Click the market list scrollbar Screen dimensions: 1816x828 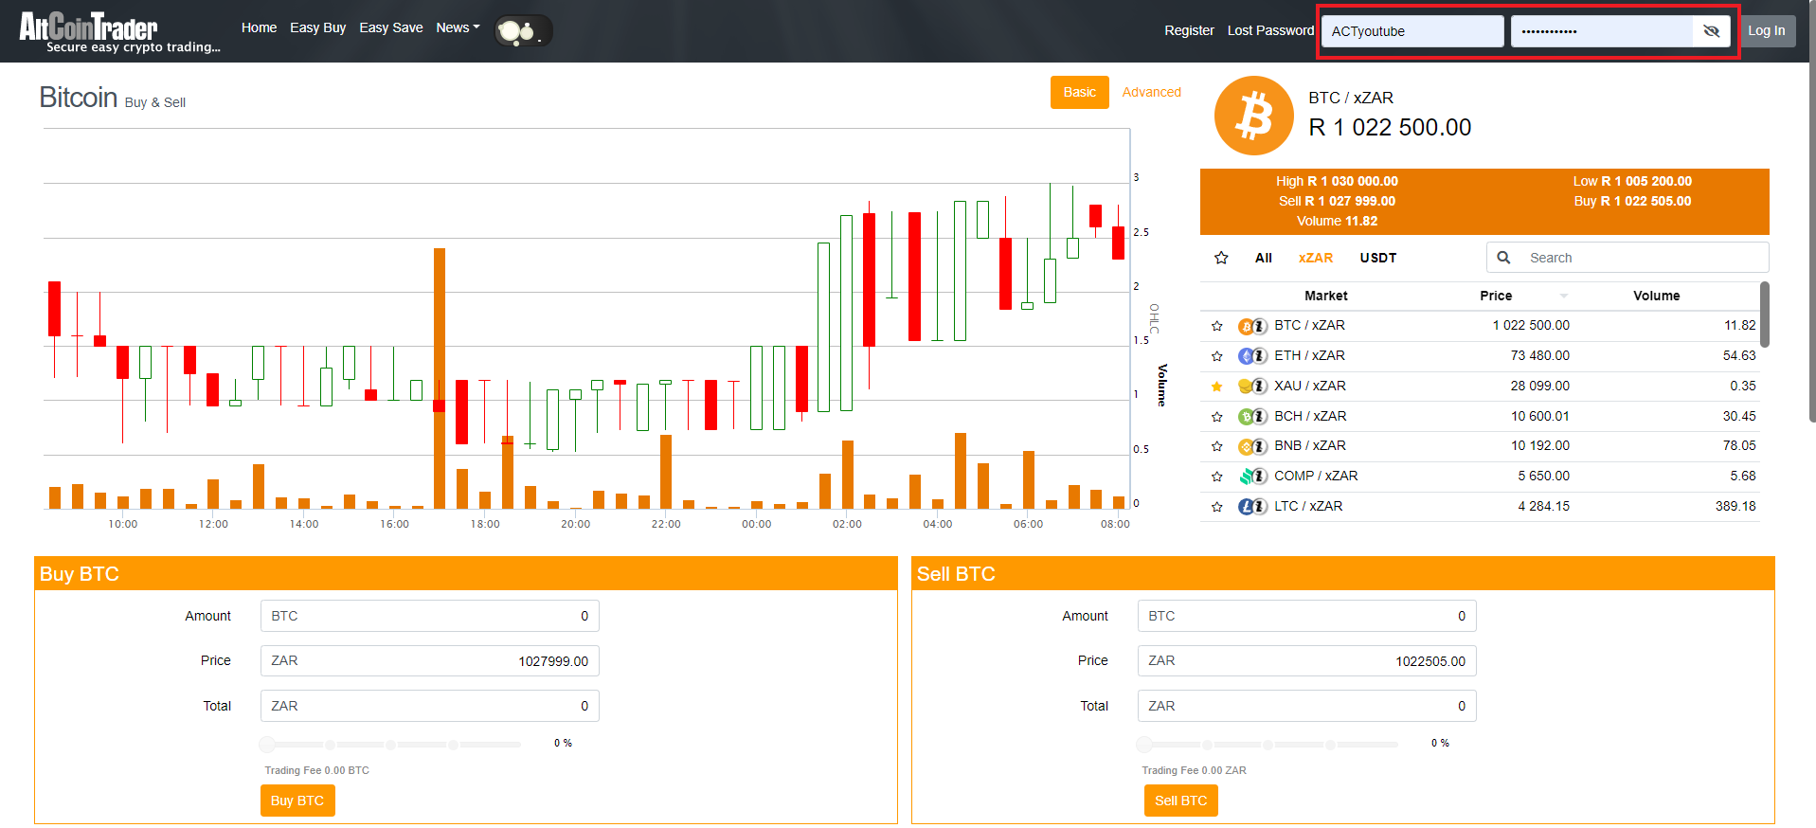coord(1765,315)
